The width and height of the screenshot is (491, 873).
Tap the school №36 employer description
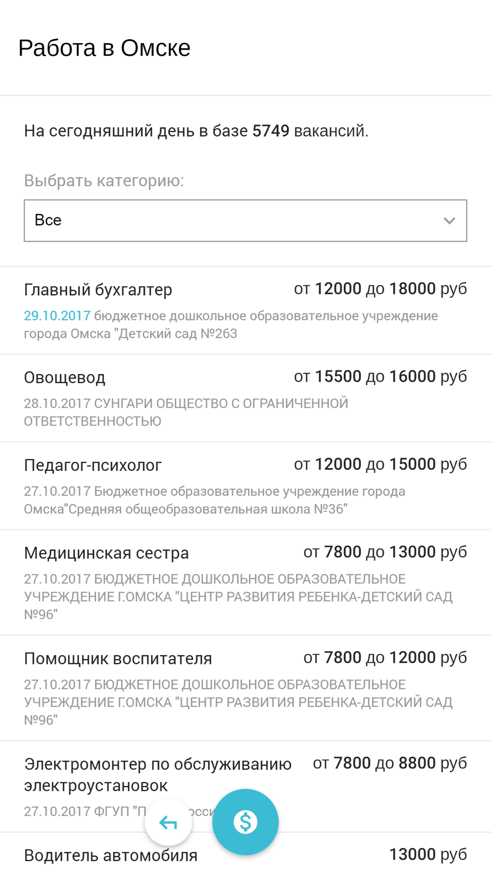[x=215, y=500]
